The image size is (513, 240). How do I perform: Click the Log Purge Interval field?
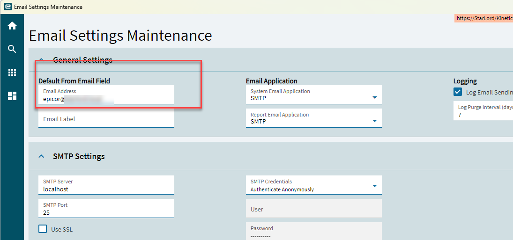click(x=483, y=114)
